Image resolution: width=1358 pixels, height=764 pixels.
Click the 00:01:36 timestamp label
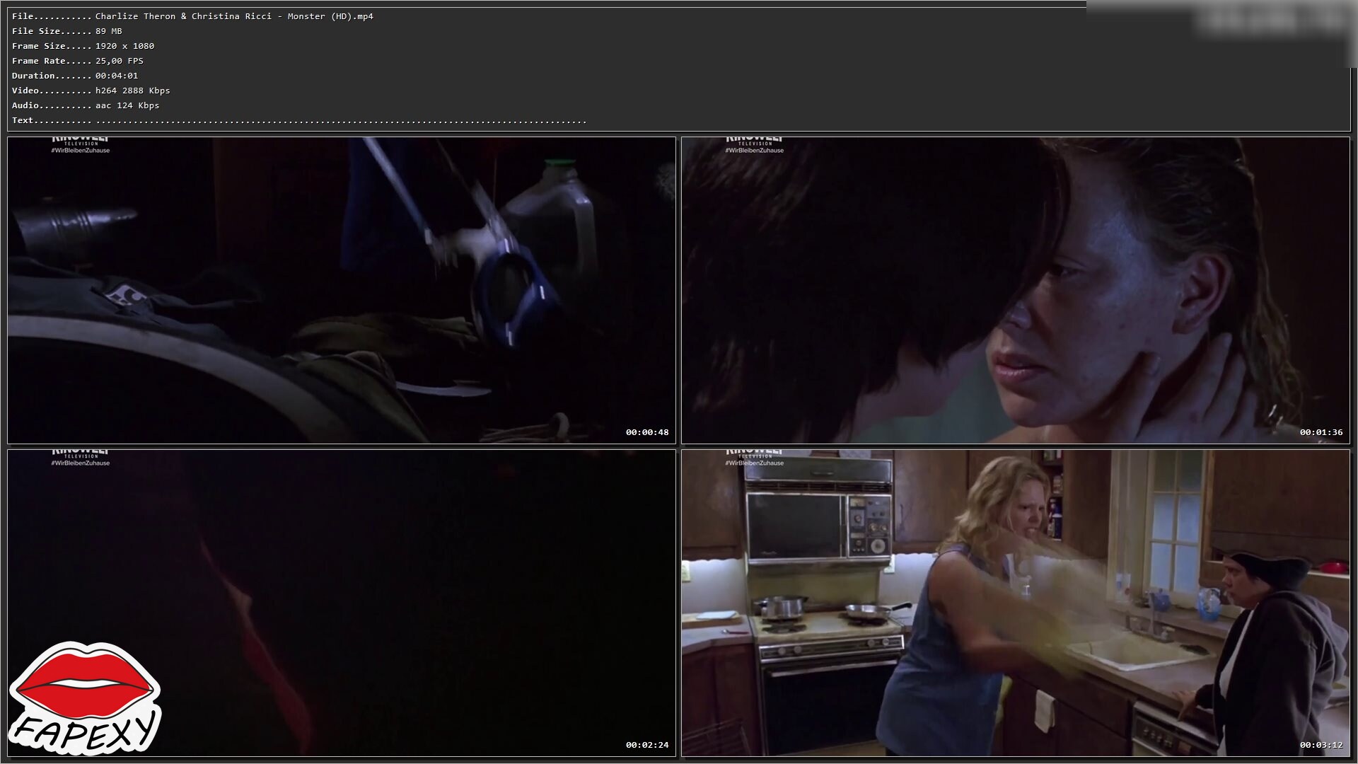pyautogui.click(x=1321, y=432)
